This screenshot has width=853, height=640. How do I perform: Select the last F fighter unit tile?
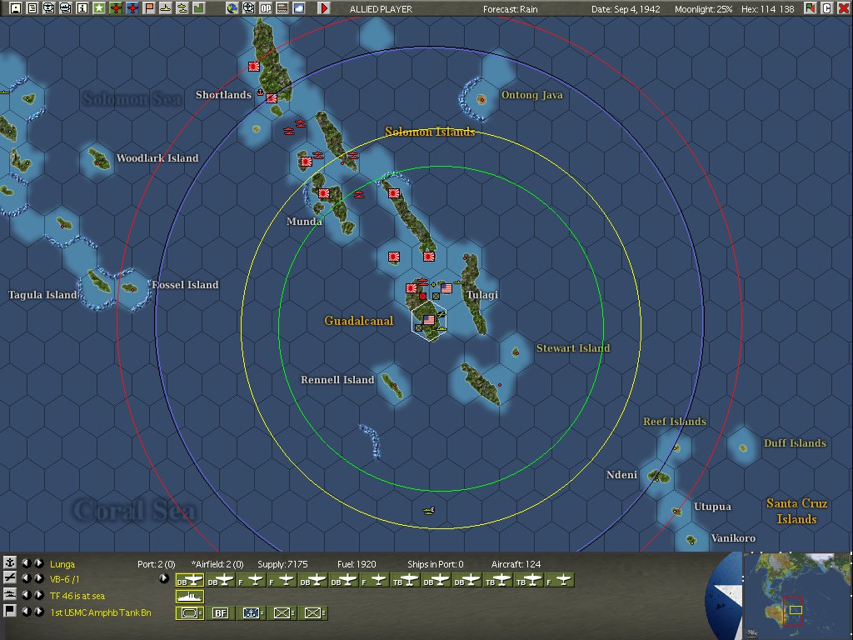(x=559, y=581)
